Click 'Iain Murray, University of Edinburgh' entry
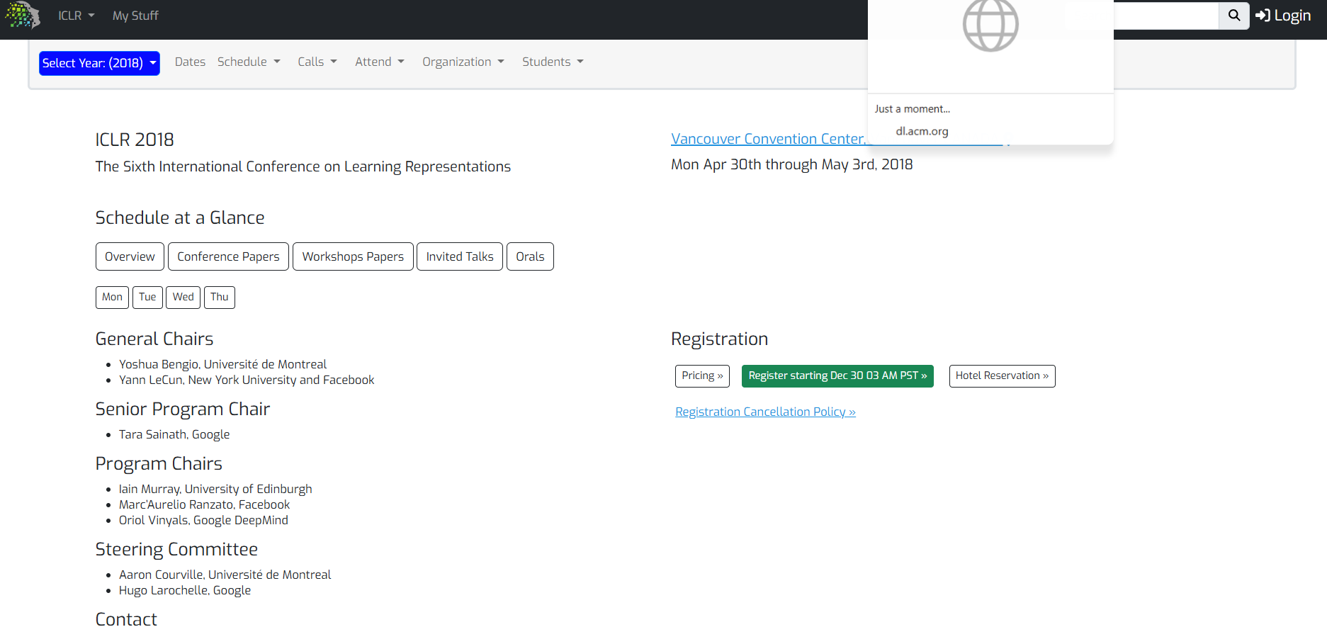The width and height of the screenshot is (1327, 627). (x=215, y=489)
